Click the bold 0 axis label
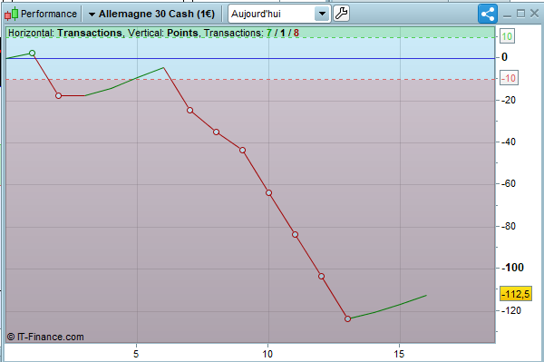The image size is (544, 362). click(x=504, y=57)
